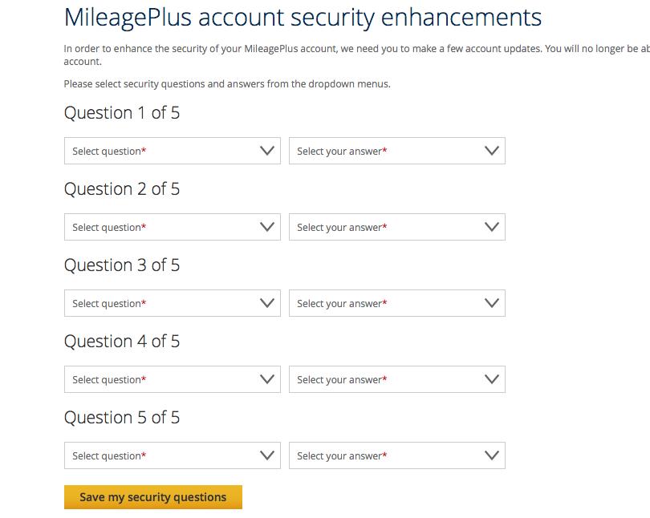Click chevron arrow on Question 3 question selector

tap(268, 303)
